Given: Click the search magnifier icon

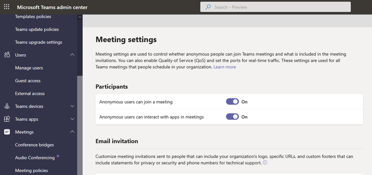Looking at the screenshot, I should point(208,7).
